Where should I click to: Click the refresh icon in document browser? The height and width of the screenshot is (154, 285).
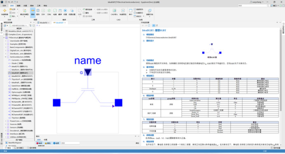point(149,25)
